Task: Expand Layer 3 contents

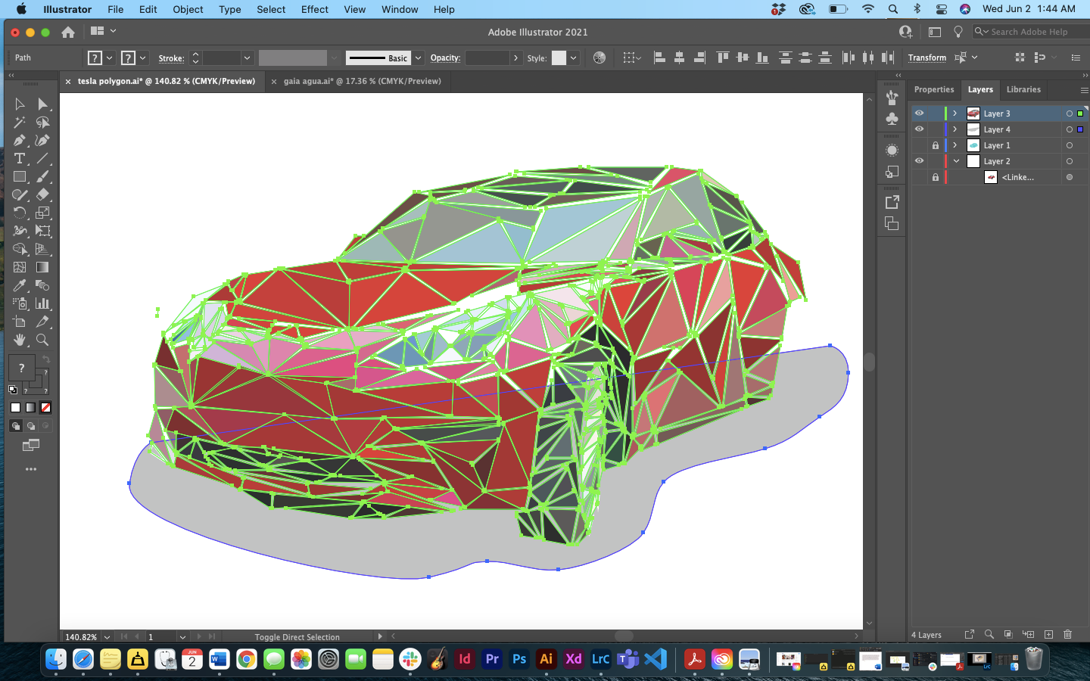Action: tap(955, 113)
